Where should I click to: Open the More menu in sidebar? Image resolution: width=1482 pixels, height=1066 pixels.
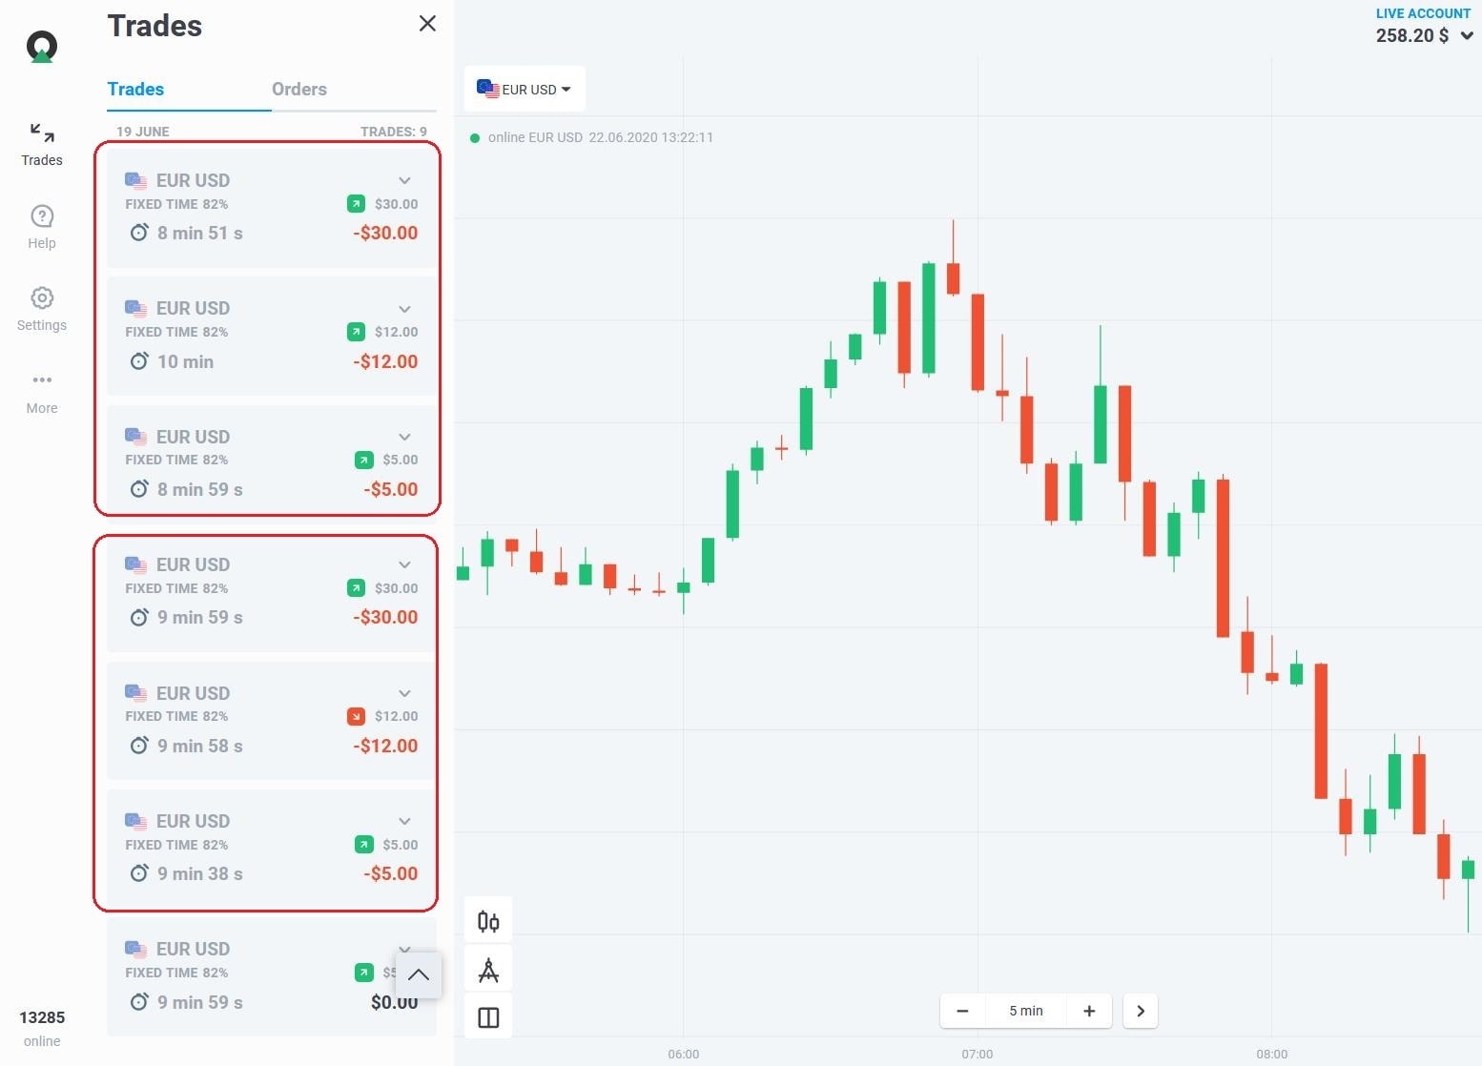click(x=42, y=392)
